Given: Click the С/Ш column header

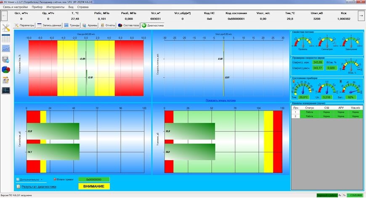Looking at the screenshot, I should coord(326,108).
